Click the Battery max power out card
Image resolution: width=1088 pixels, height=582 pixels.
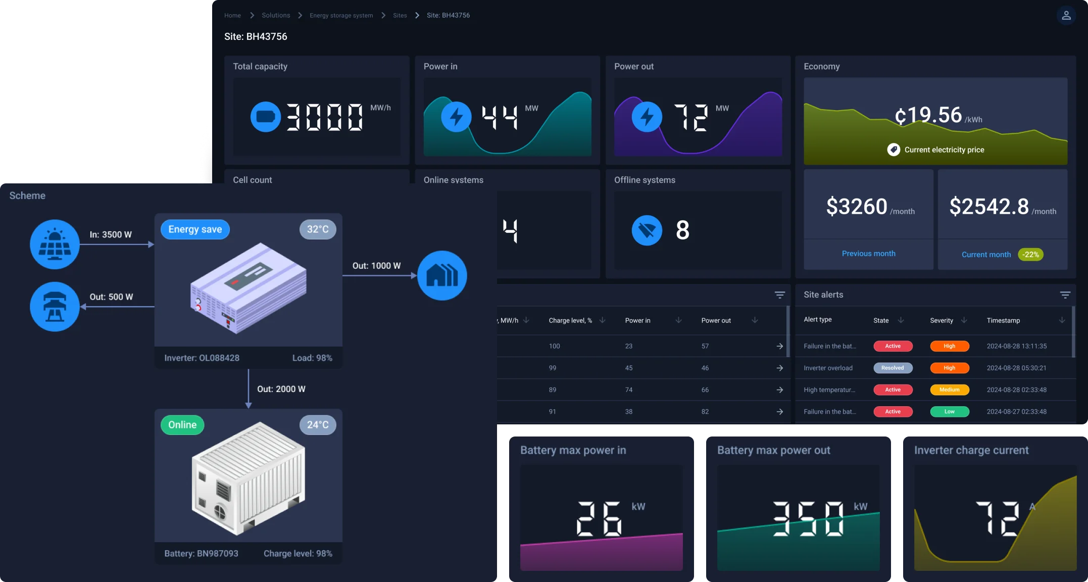coord(798,509)
